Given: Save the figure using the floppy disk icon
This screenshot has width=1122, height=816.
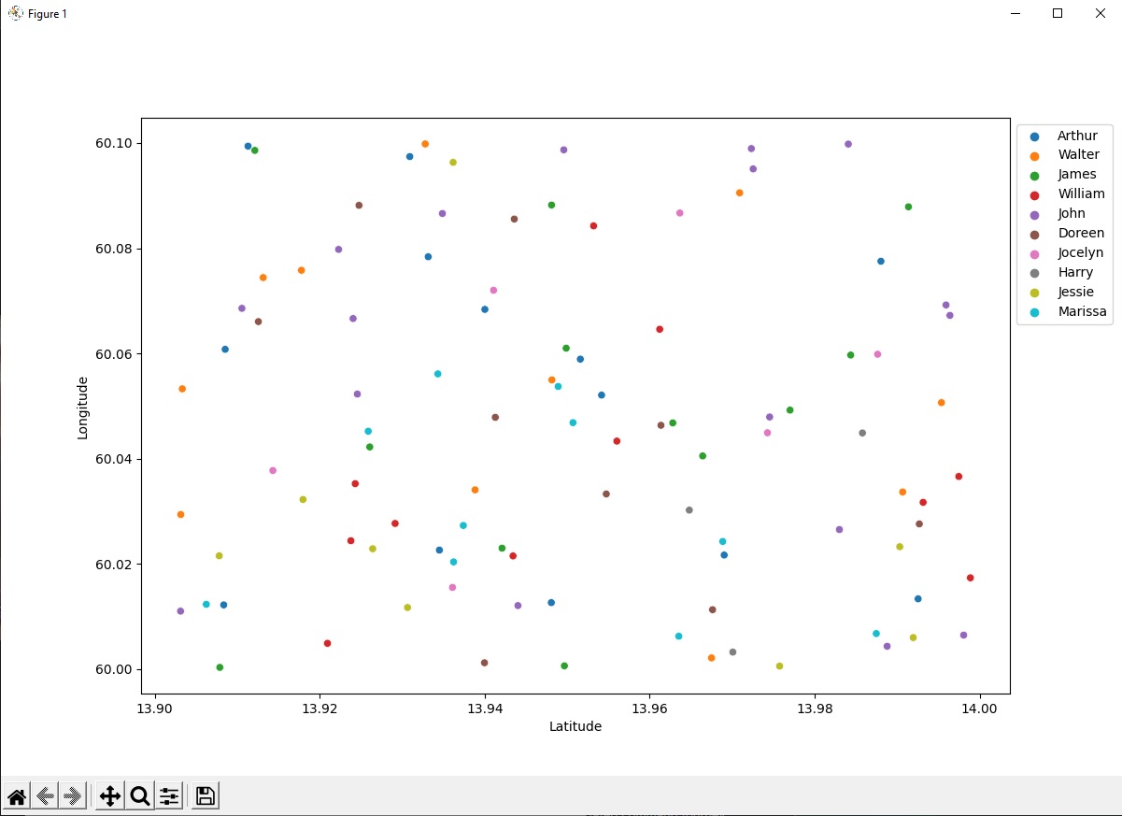Looking at the screenshot, I should pyautogui.click(x=206, y=796).
